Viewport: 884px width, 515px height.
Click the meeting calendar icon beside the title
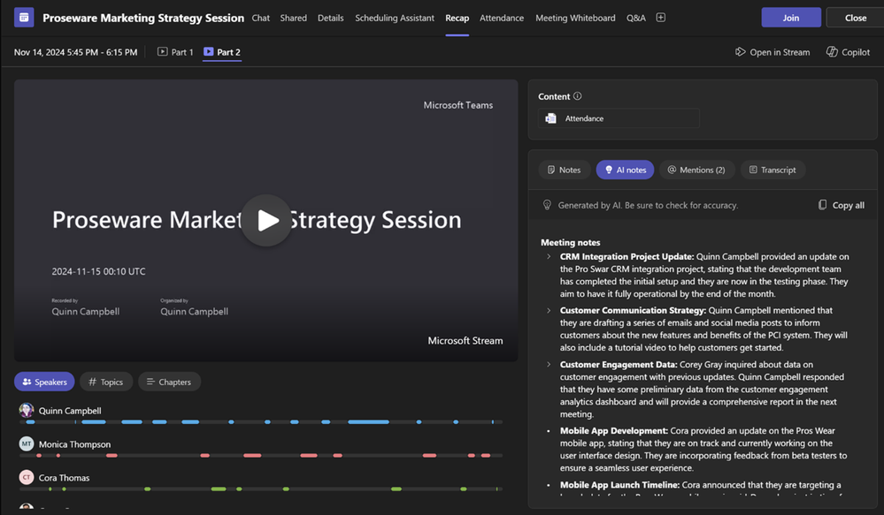(x=24, y=18)
